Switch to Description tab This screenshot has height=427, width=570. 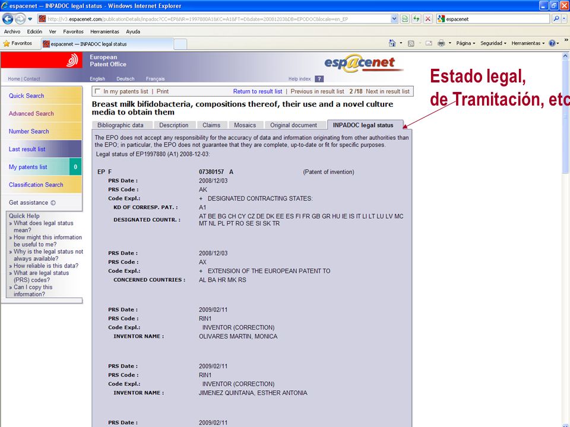tap(174, 125)
